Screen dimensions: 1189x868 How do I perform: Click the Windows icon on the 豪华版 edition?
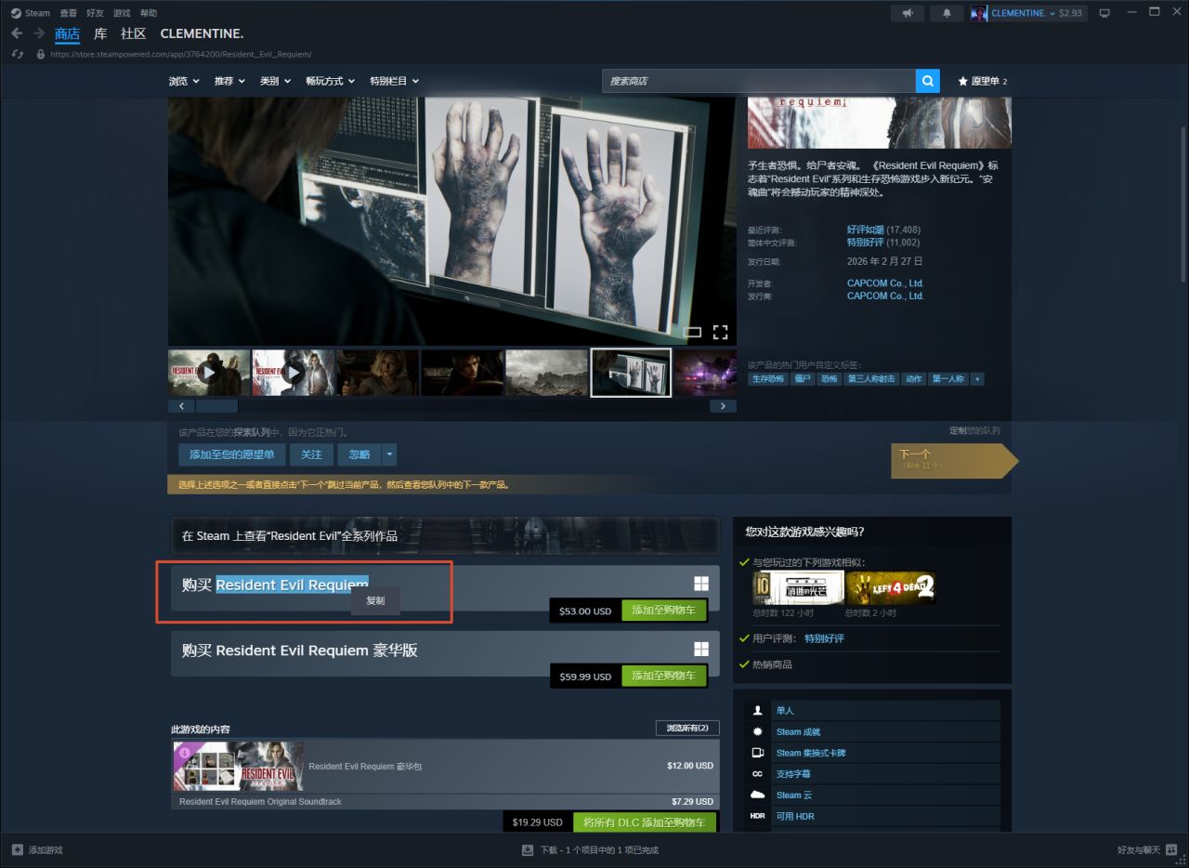point(701,649)
